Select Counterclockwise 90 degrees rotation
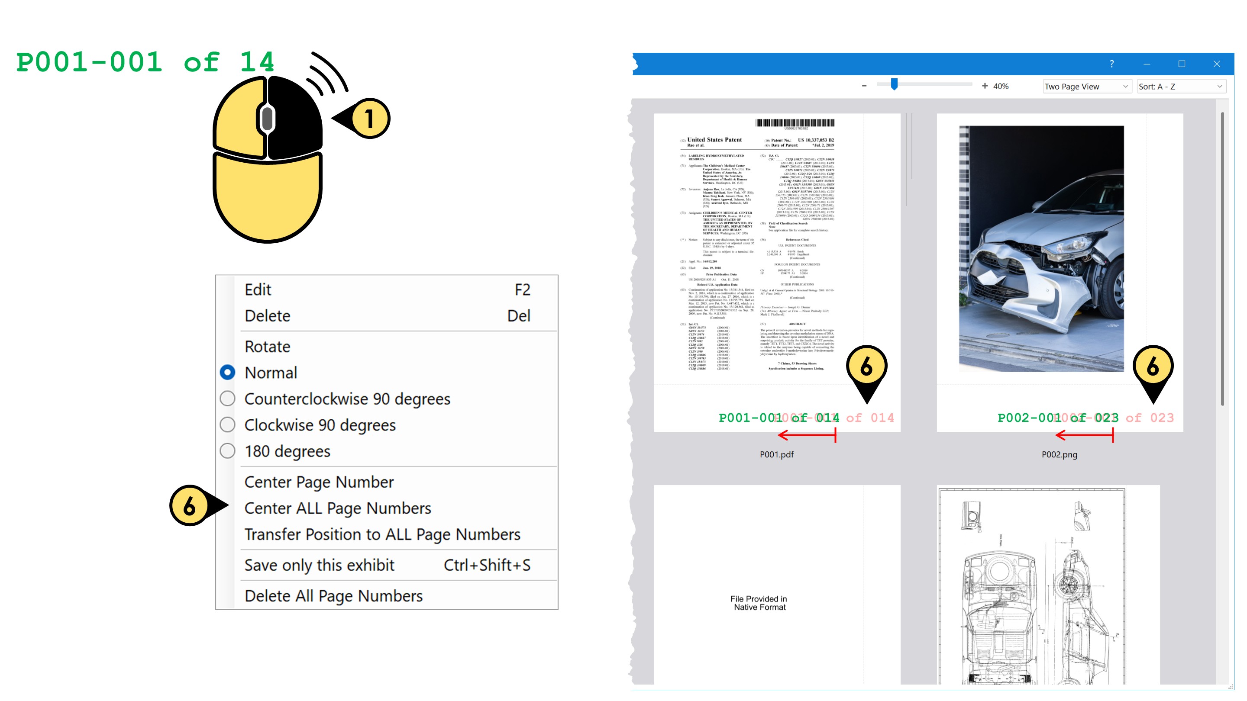The width and height of the screenshot is (1247, 701). (x=347, y=399)
